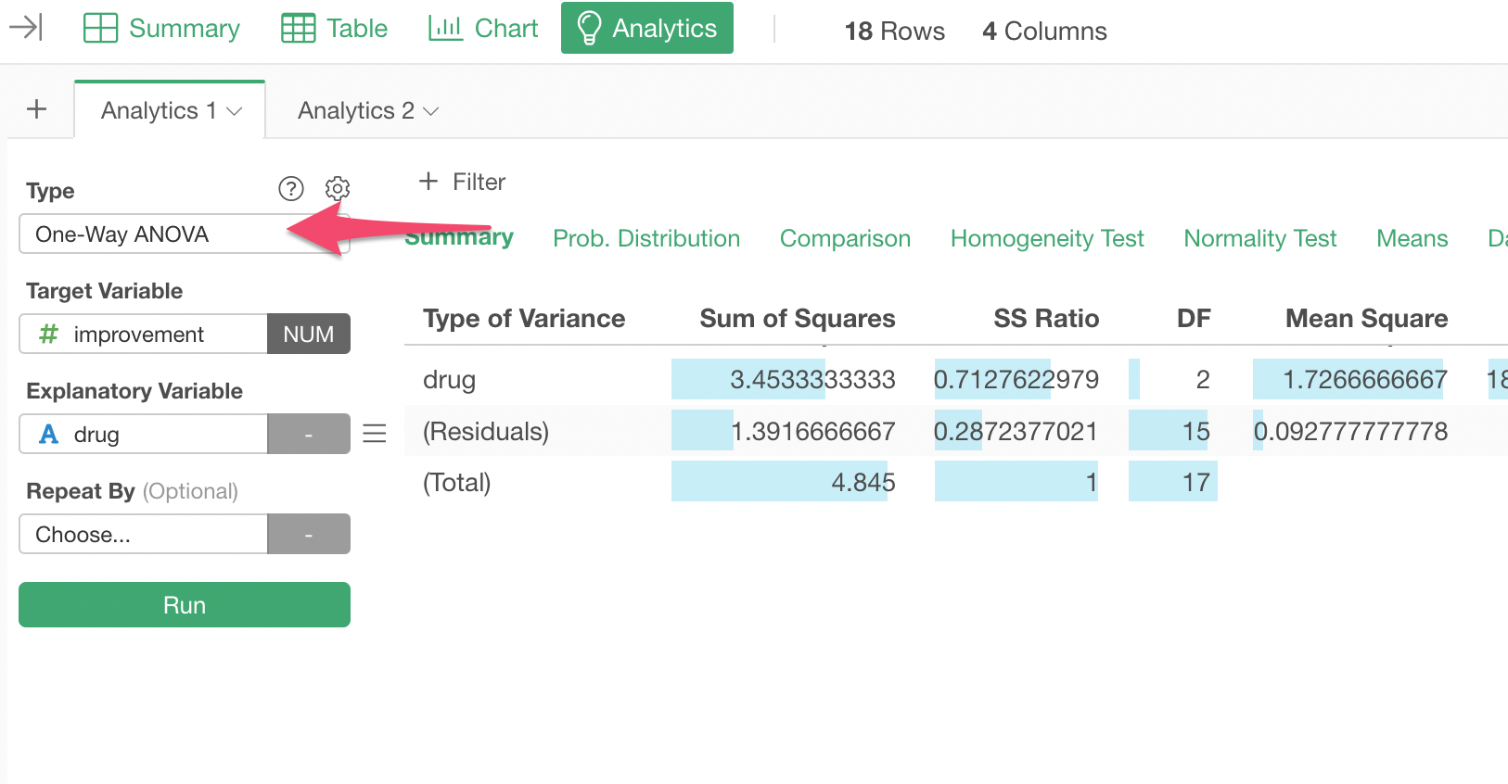Click the Repeat By function button
The height and width of the screenshot is (784, 1508).
pos(309,534)
